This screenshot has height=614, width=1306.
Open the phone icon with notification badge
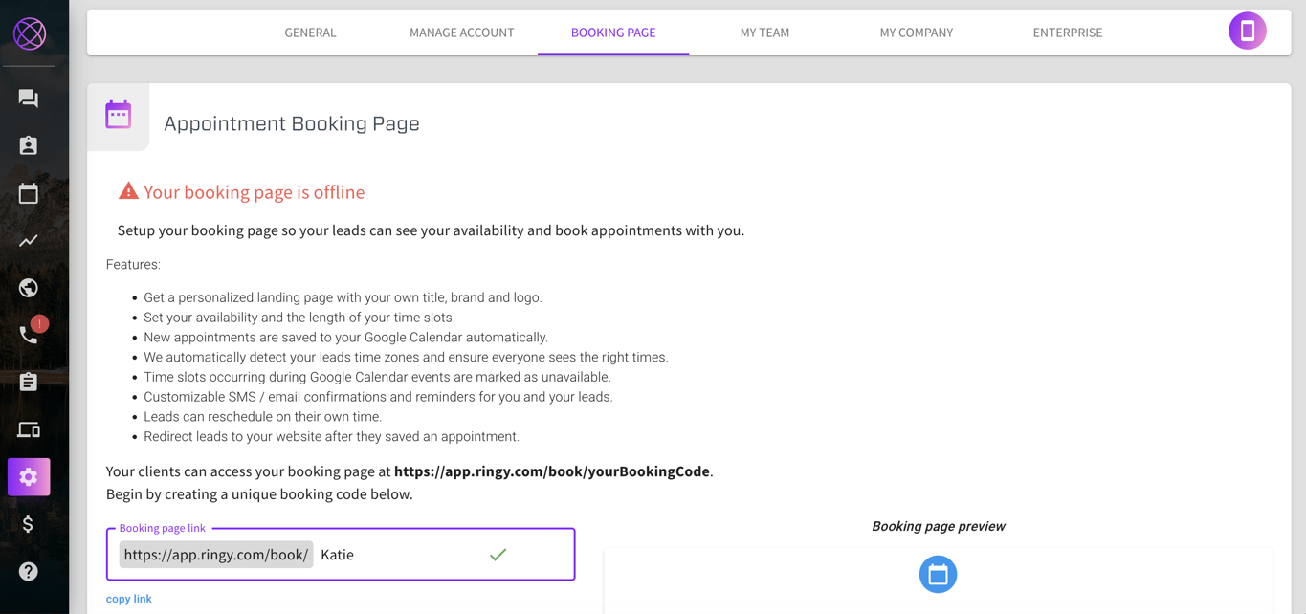click(28, 335)
